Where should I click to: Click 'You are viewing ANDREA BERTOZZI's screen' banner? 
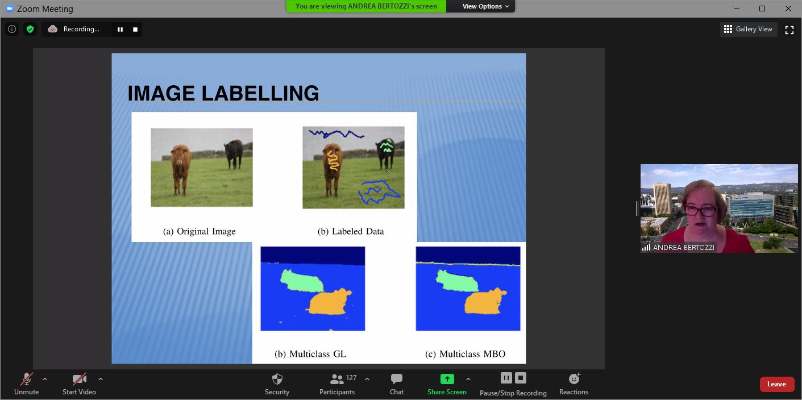point(366,6)
